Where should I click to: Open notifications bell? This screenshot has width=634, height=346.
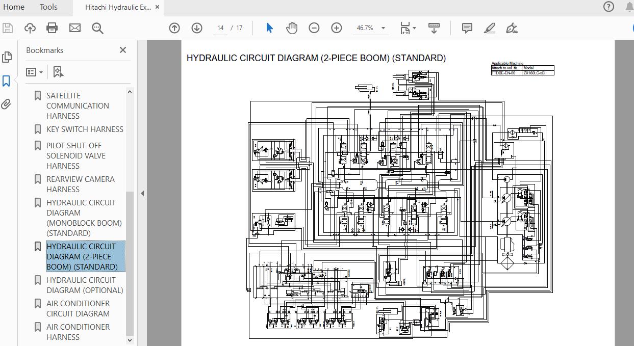coord(629,7)
